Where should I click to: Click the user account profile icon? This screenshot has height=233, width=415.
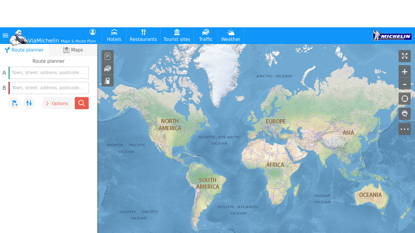click(x=93, y=32)
